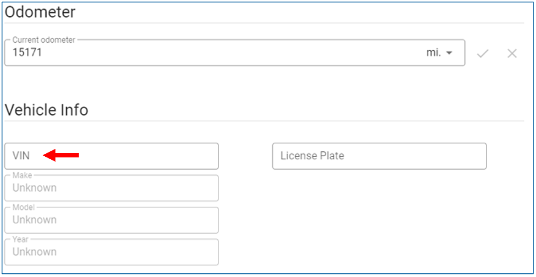
Task: Select the Model field showing Unknown
Action: [x=111, y=220]
